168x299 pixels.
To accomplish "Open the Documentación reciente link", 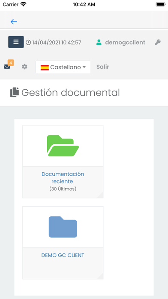I will pos(63,178).
